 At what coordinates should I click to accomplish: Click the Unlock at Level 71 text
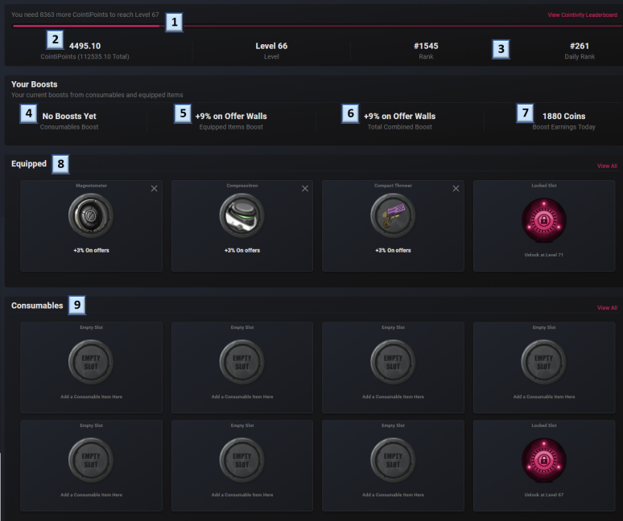[544, 255]
